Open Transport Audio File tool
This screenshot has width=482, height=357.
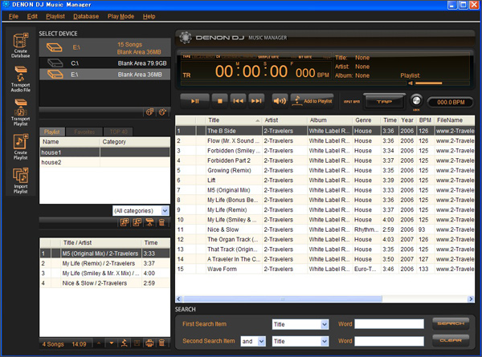pos(21,79)
